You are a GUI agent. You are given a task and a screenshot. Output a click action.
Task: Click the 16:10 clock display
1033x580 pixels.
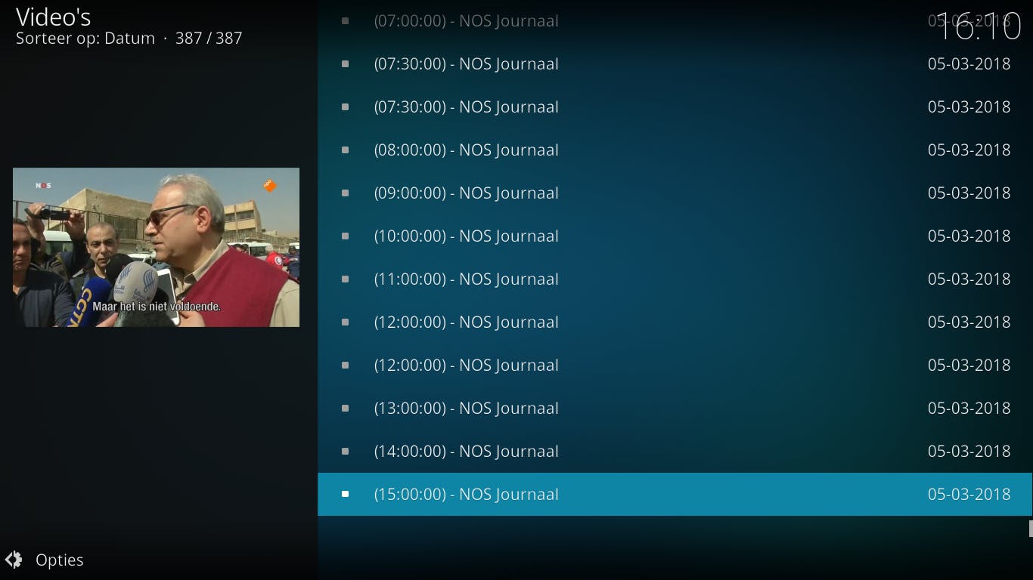tap(979, 28)
